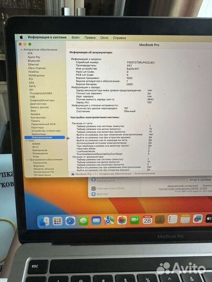Collapse the Программное обеспечение section
The width and height of the screenshot is (212, 282).
[28, 159]
